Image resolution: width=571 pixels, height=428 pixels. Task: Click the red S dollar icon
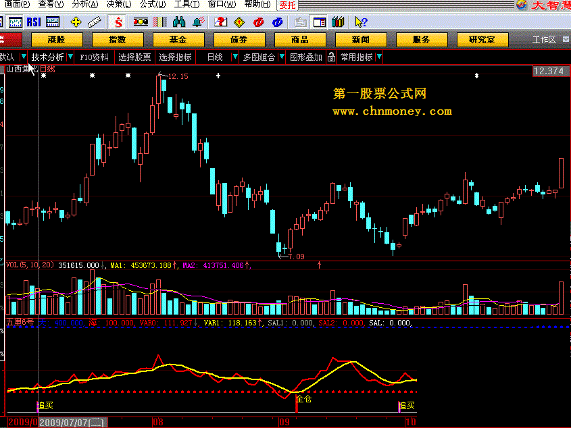point(118,22)
